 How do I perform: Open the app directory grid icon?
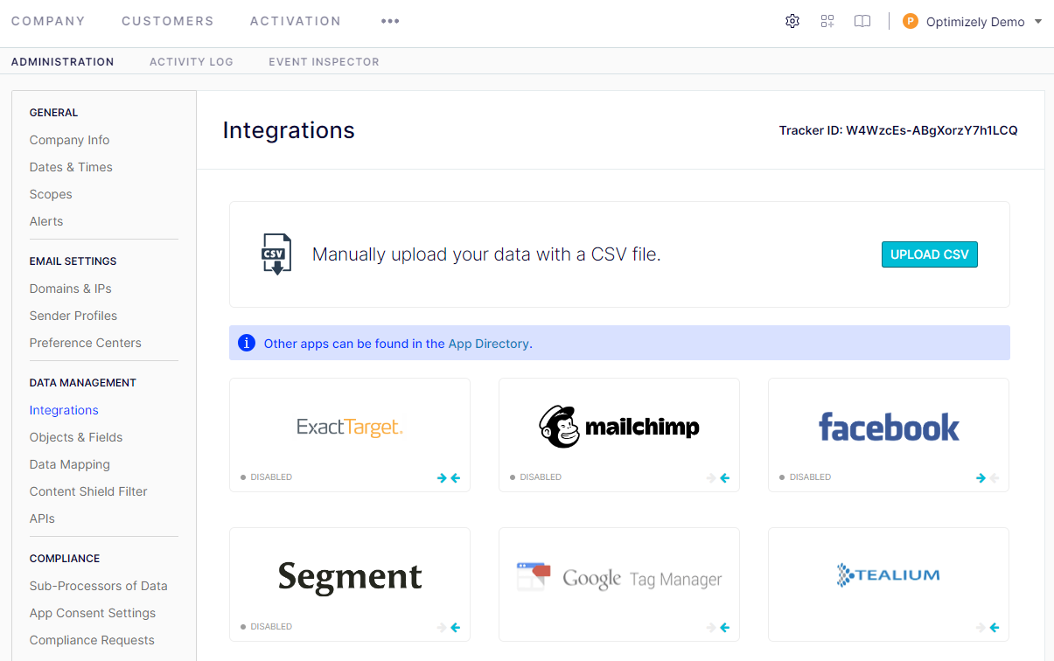pyautogui.click(x=827, y=21)
